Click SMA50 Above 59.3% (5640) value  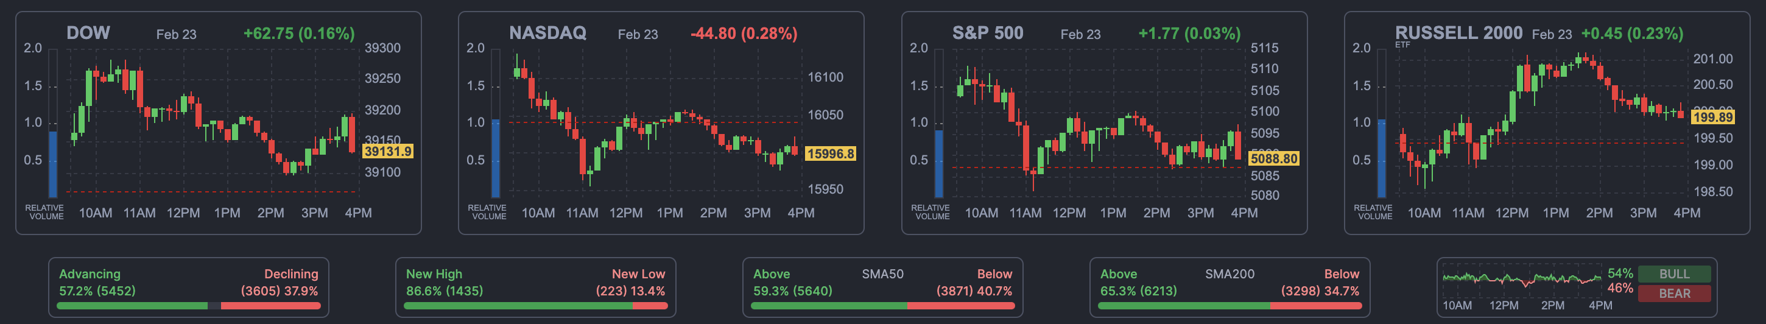click(x=792, y=291)
